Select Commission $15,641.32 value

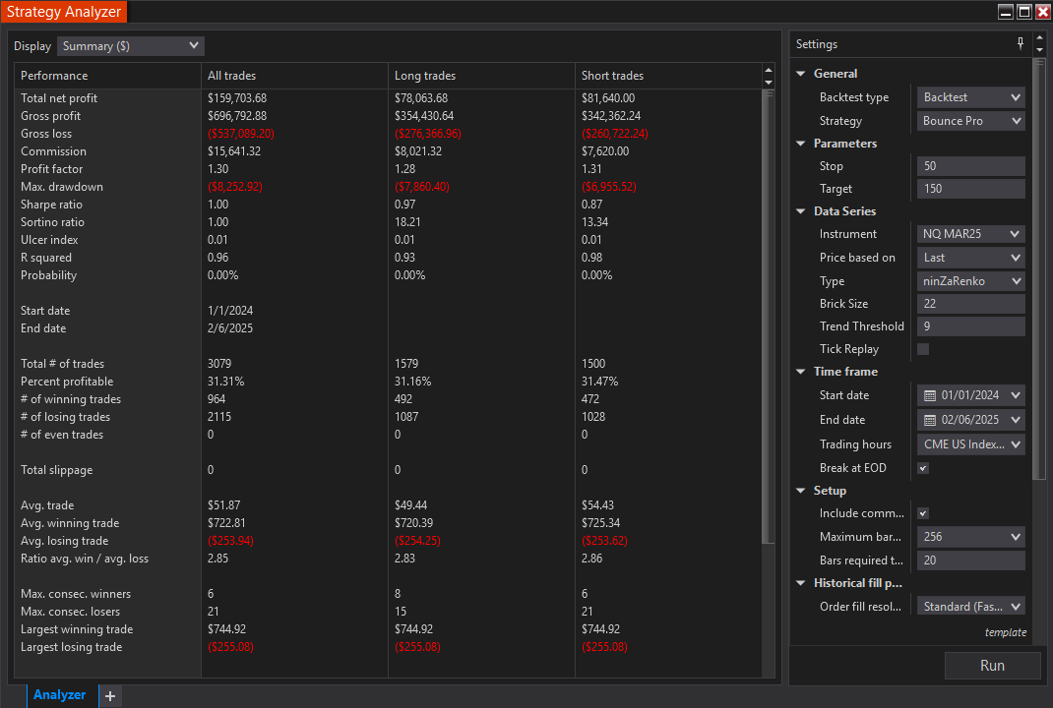[x=234, y=151]
